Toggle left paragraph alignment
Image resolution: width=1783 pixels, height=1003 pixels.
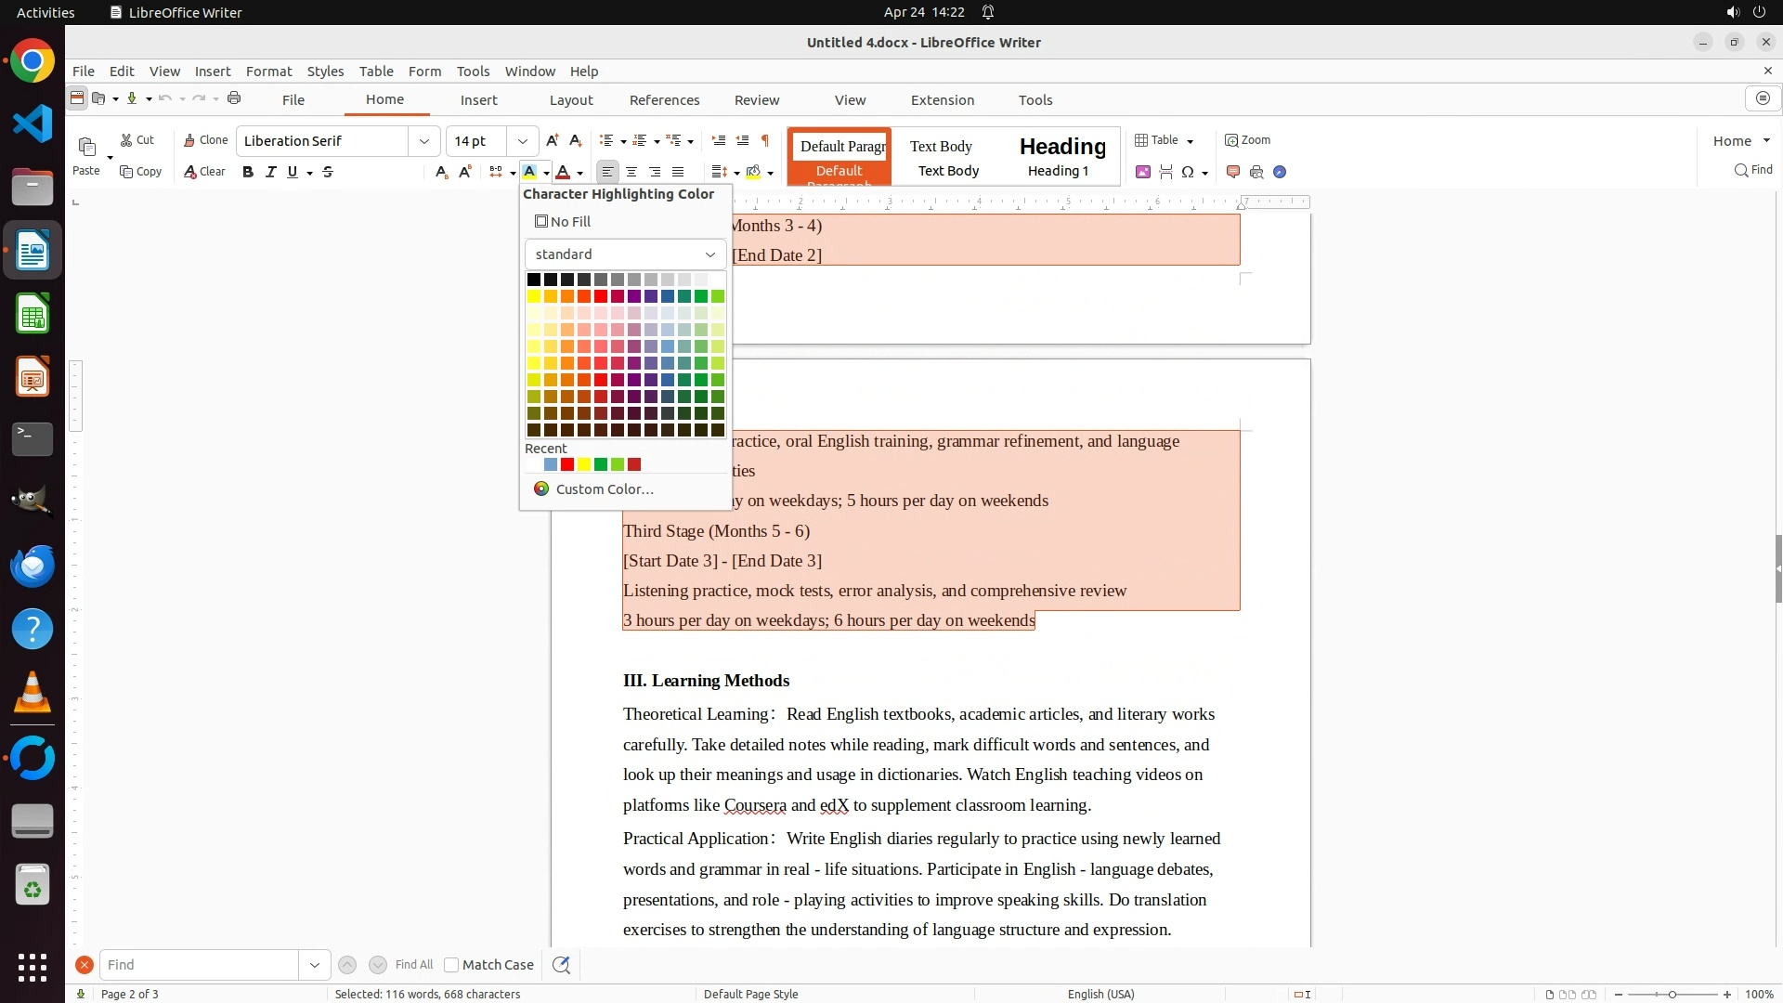[607, 172]
